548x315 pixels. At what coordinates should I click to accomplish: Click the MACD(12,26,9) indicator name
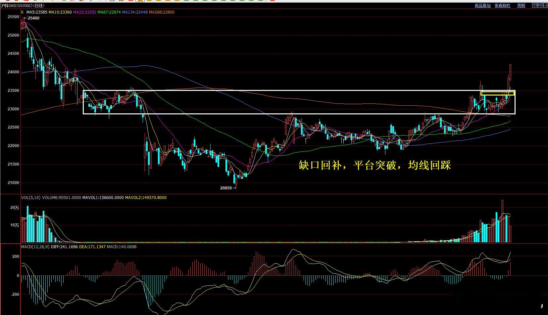35,247
